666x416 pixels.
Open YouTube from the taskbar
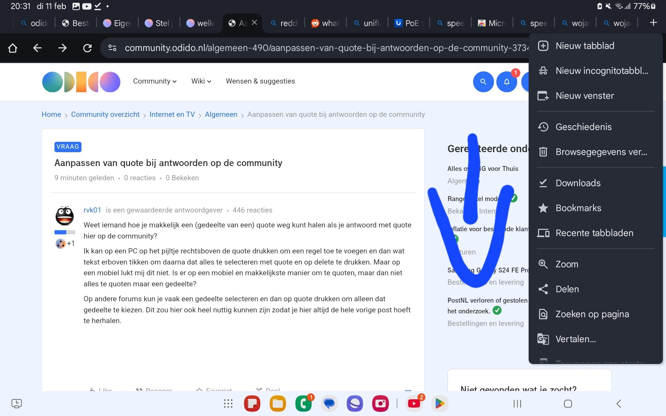coord(414,404)
